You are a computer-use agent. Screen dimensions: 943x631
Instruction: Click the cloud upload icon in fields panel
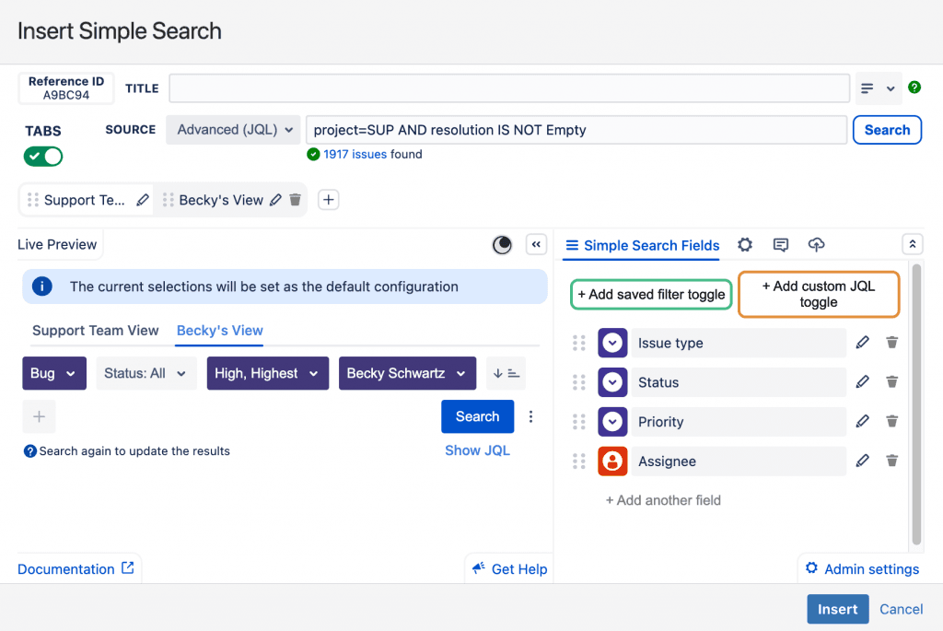click(816, 245)
